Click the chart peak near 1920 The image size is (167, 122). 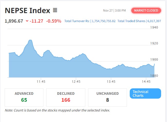[x=30, y=40]
